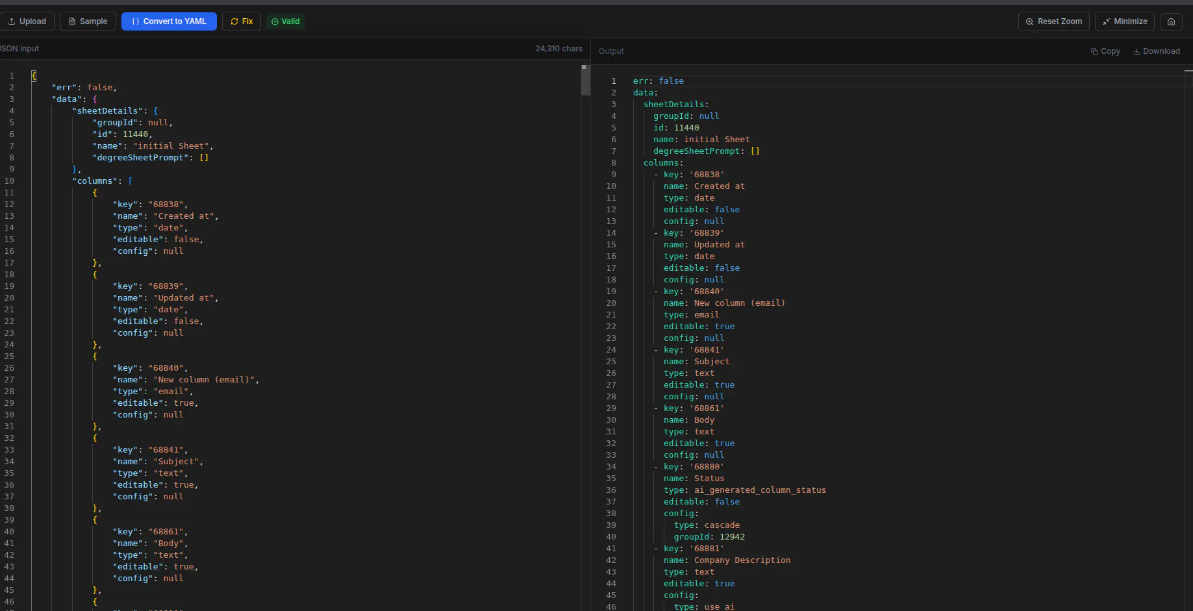The height and width of the screenshot is (611, 1193).
Task: Convert the JSON with Convert to YAML
Action: click(169, 21)
